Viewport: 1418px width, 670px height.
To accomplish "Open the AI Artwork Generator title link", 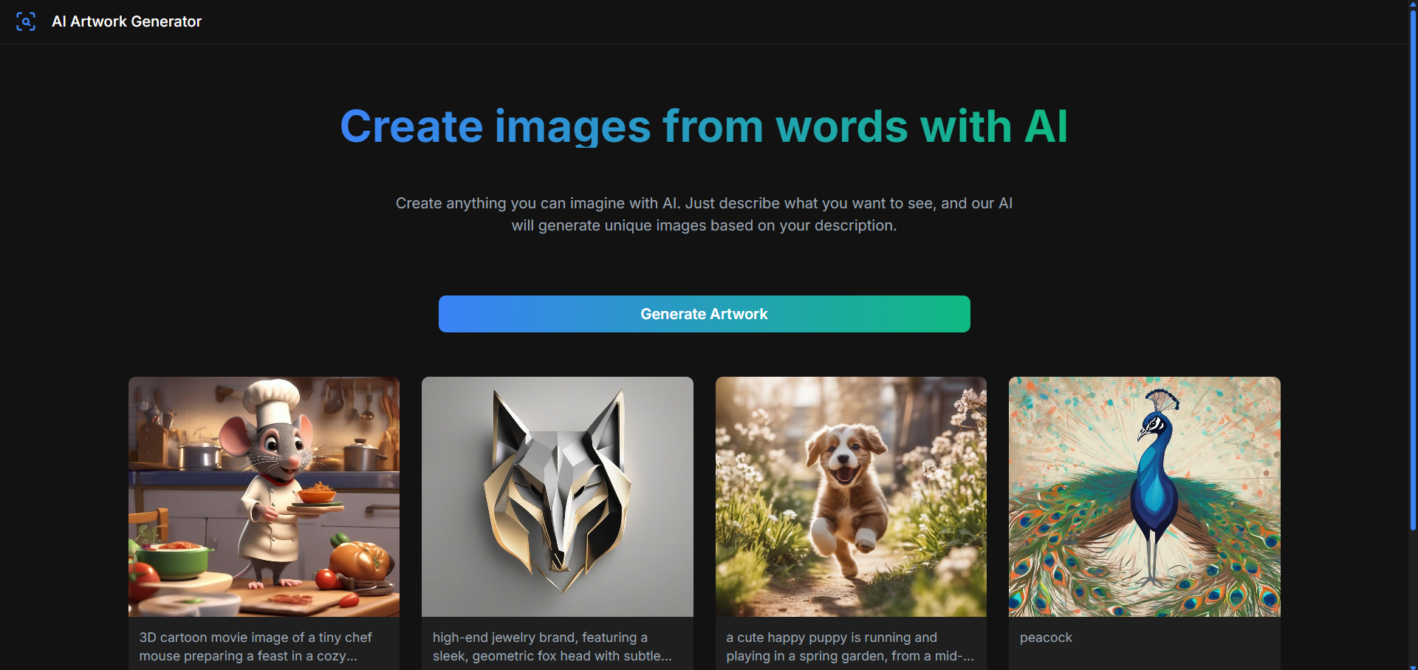I will pos(126,21).
